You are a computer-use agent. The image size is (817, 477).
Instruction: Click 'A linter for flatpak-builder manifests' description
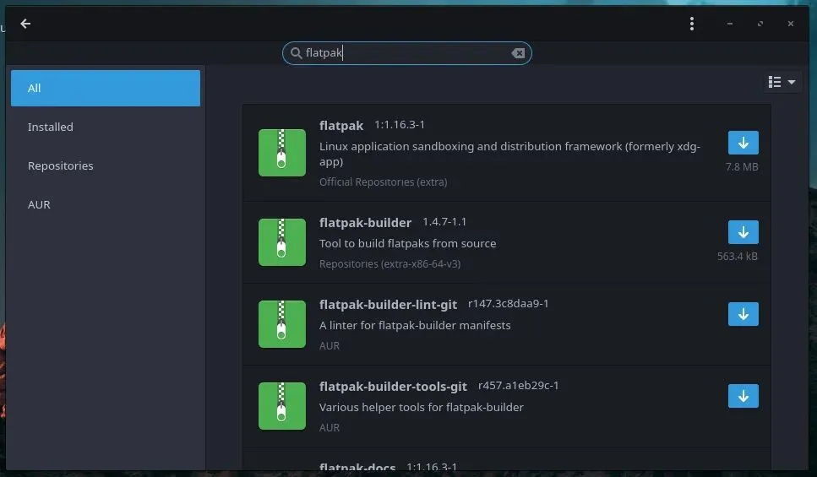tap(415, 326)
